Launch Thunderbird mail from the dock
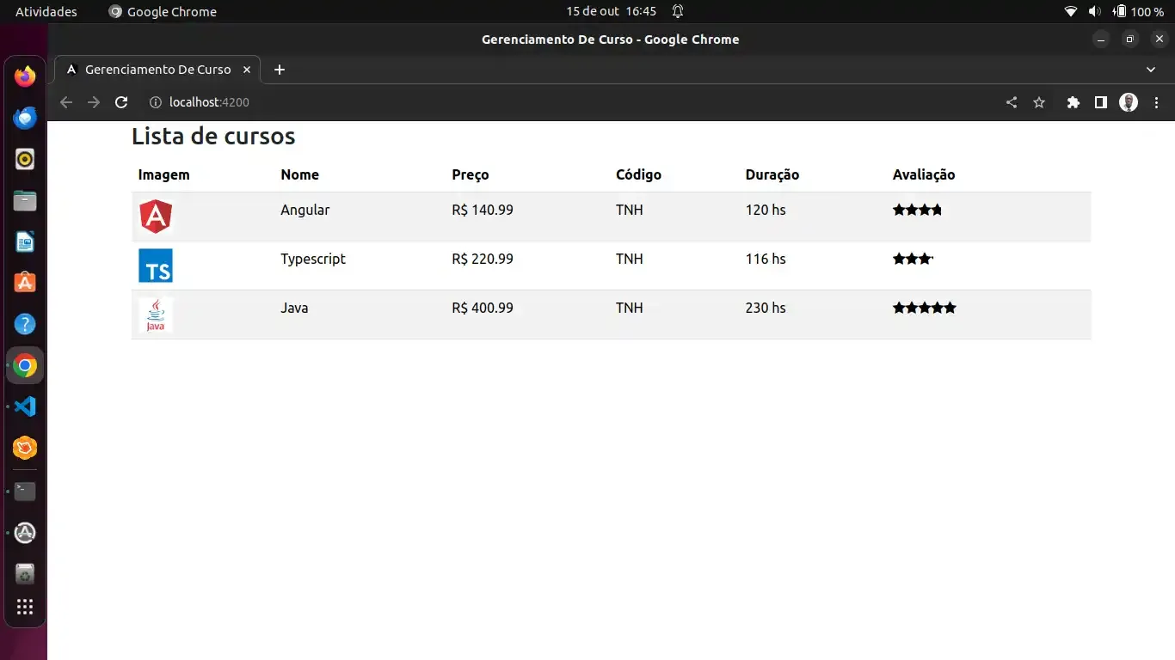Image resolution: width=1175 pixels, height=660 pixels. pyautogui.click(x=25, y=118)
